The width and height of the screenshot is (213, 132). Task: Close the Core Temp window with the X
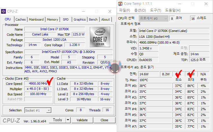click(x=206, y=4)
